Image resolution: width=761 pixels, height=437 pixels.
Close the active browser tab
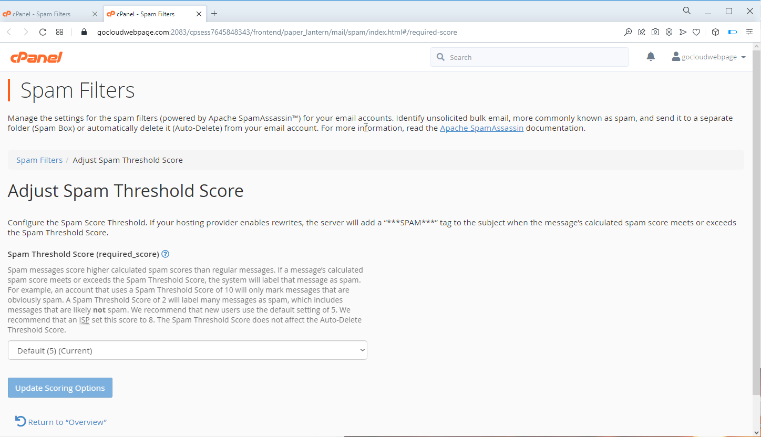pos(199,14)
